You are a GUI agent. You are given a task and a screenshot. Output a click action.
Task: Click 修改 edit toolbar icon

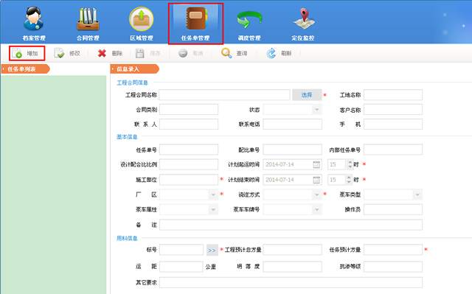pyautogui.click(x=59, y=53)
